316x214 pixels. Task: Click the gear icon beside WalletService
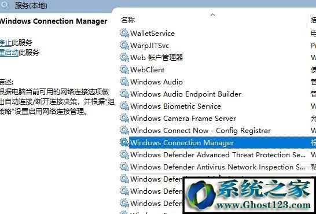click(124, 33)
